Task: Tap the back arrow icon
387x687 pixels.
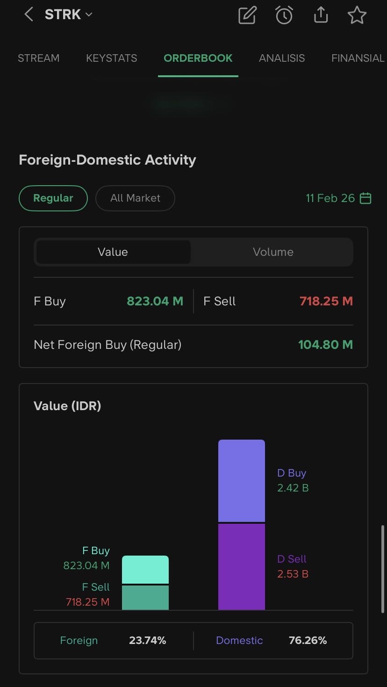Action: click(x=29, y=15)
